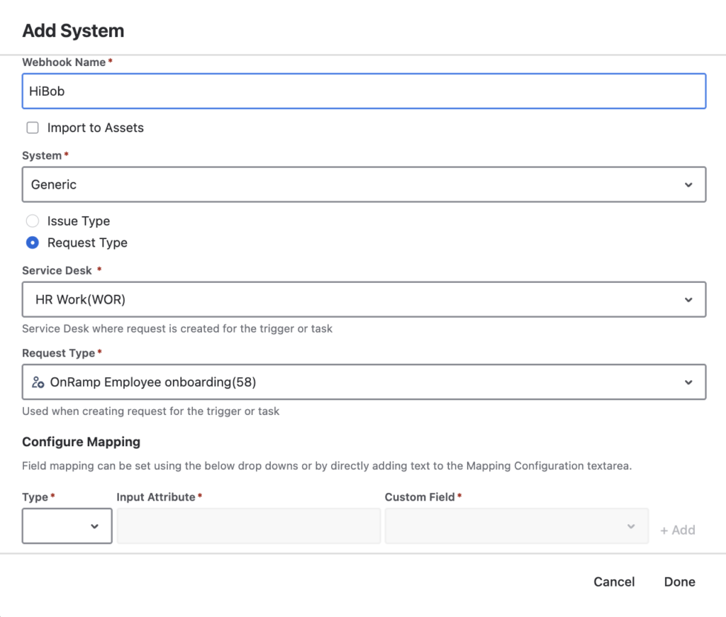Click the Service Desk dropdown chevron arrow
The image size is (726, 617).
[688, 299]
